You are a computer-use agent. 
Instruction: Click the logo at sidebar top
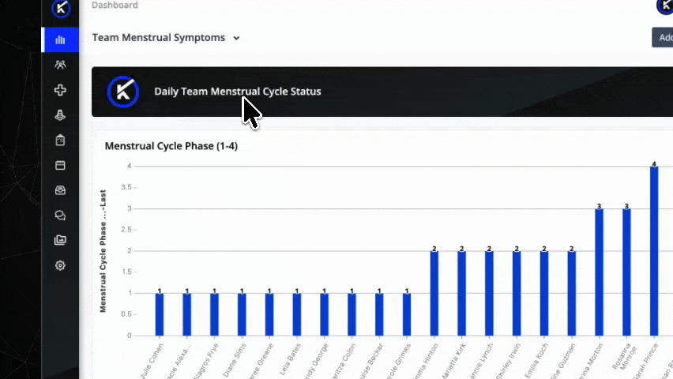click(x=61, y=9)
